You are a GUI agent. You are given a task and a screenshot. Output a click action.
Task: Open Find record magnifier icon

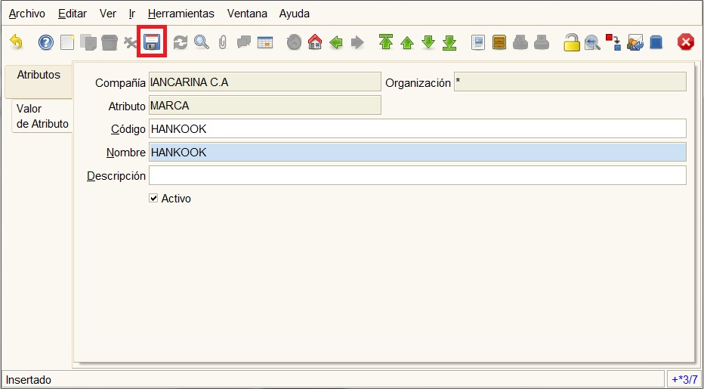pos(202,42)
